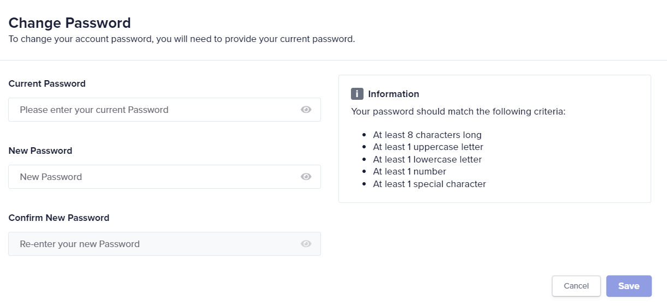This screenshot has width=667, height=306.
Task: Click the special character requirement
Action: point(429,184)
